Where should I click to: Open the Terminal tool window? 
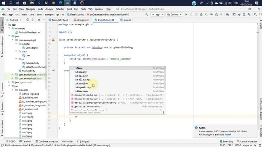(25, 141)
